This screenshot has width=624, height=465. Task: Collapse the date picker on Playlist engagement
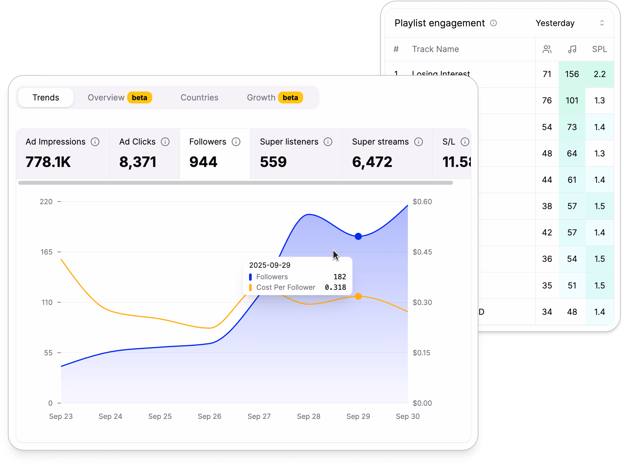click(602, 23)
